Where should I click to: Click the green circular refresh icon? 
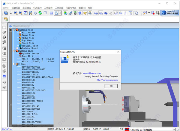coord(40,13)
